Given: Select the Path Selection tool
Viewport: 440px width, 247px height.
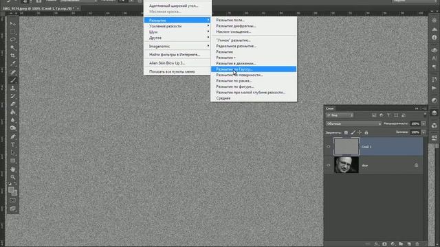Looking at the screenshot, I should point(12,153).
